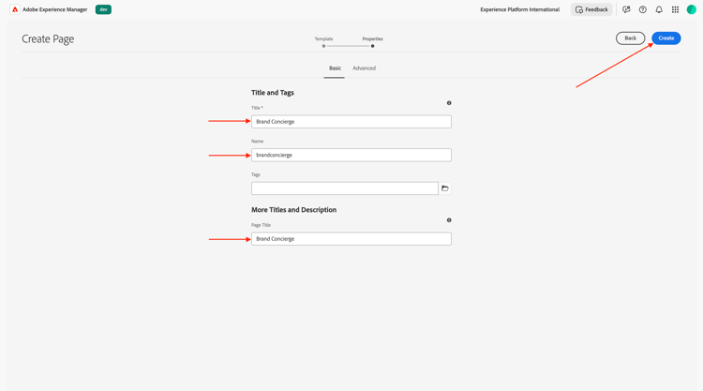Image resolution: width=703 pixels, height=391 pixels.
Task: Select the Properties wizard step
Action: [x=372, y=41]
